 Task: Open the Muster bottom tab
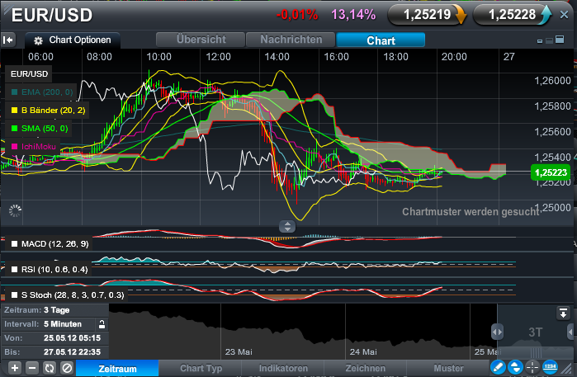448,368
